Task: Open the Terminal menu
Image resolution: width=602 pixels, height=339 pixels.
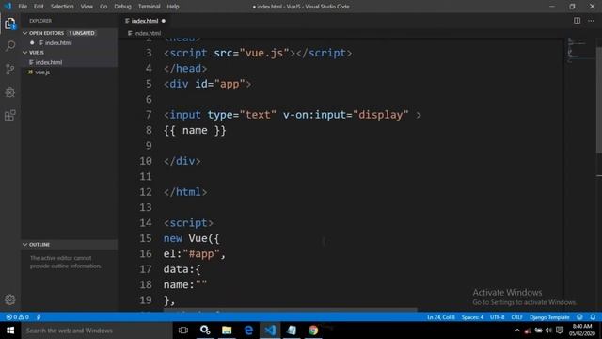Action: pyautogui.click(x=149, y=7)
